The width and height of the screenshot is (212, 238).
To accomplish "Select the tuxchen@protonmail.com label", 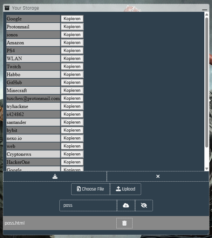I will tap(33, 98).
